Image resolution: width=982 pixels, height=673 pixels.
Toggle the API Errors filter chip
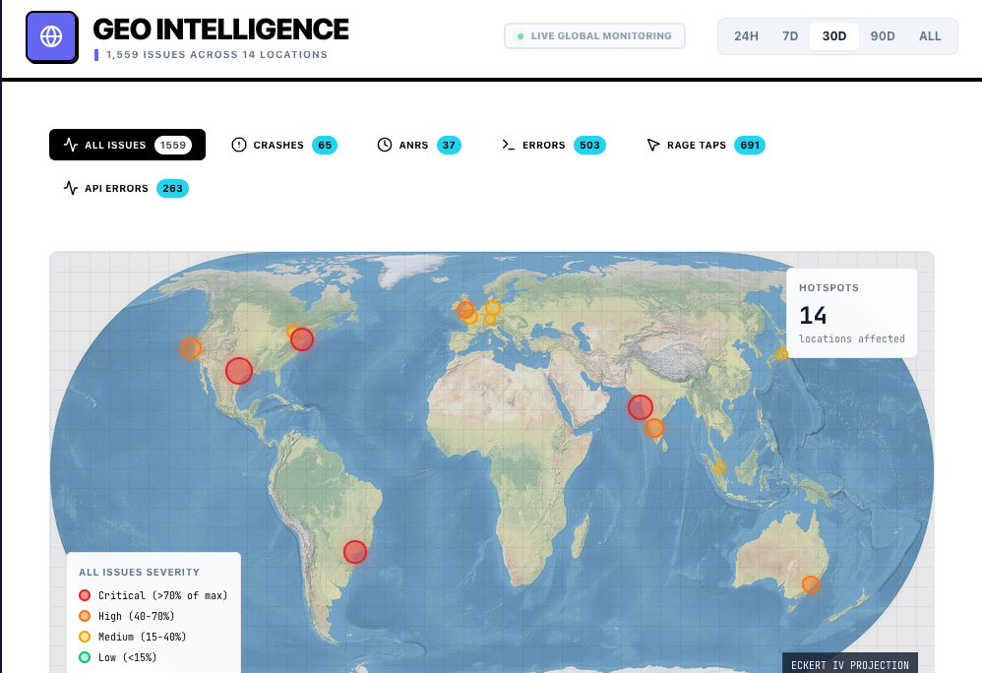point(124,188)
